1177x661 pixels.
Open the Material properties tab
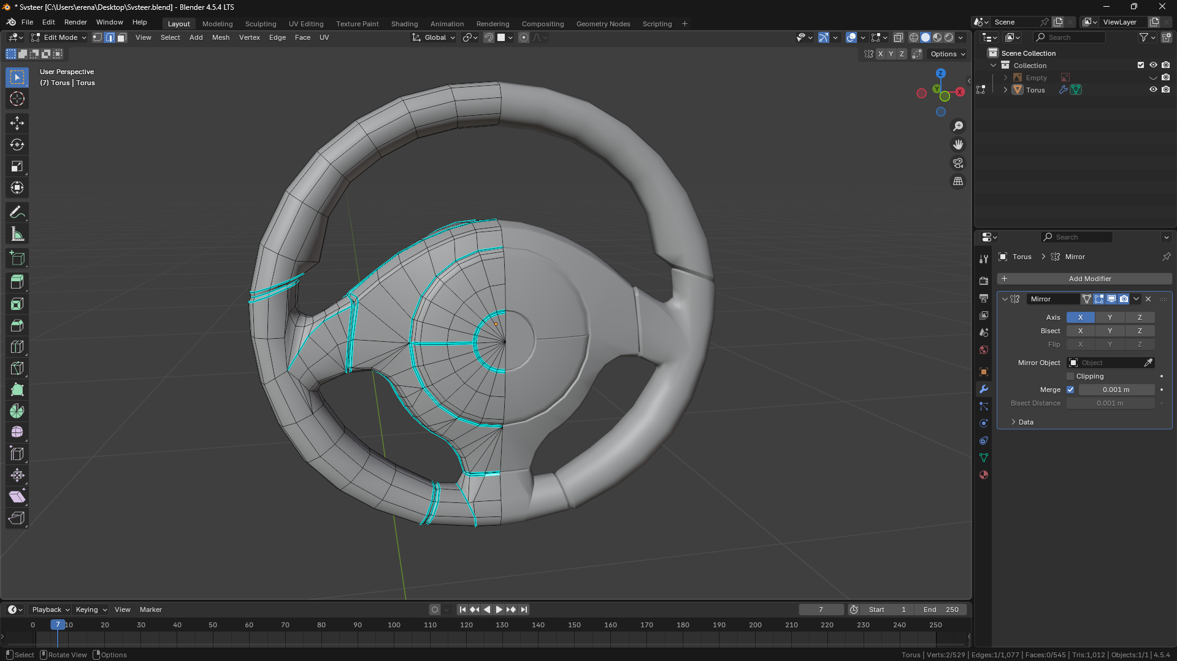(x=984, y=475)
